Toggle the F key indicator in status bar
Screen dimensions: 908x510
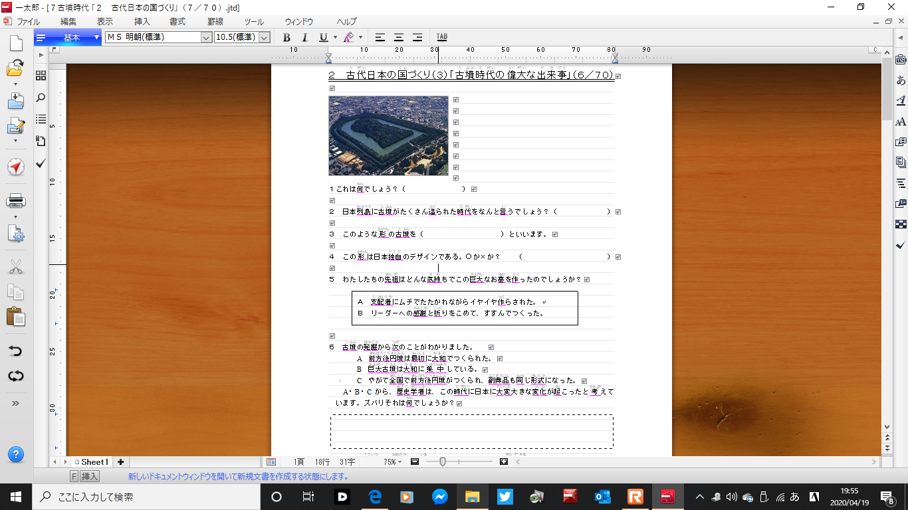[x=74, y=476]
